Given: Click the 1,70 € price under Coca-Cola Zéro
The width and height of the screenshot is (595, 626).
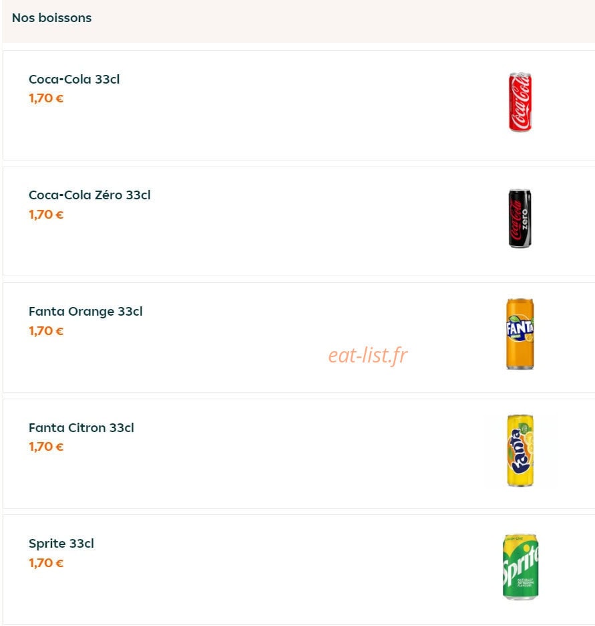Looking at the screenshot, I should tap(46, 215).
